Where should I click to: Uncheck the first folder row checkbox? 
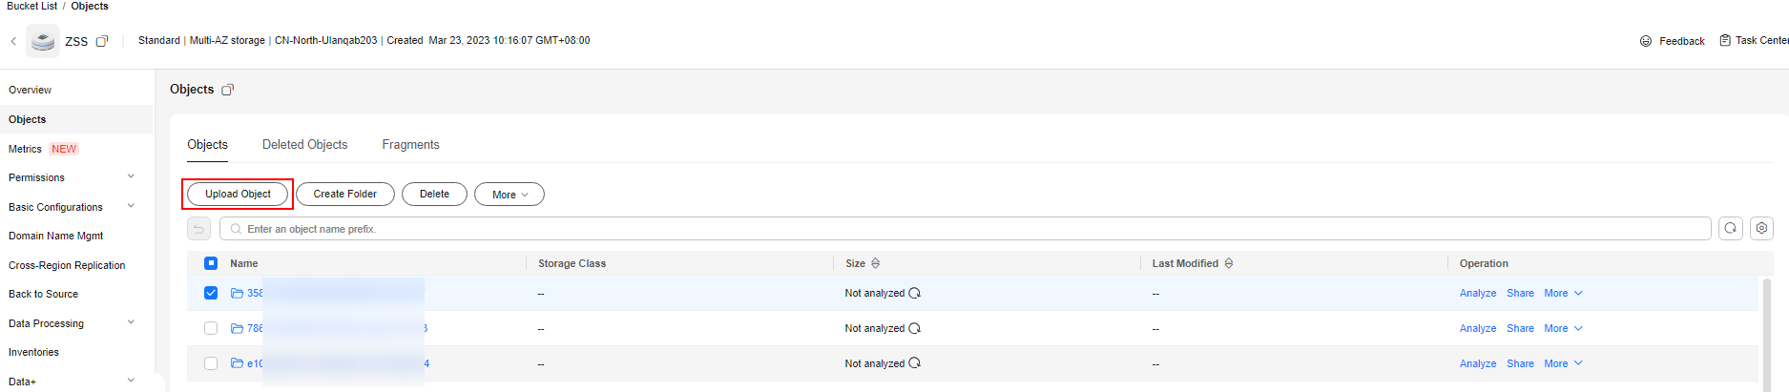[211, 294]
